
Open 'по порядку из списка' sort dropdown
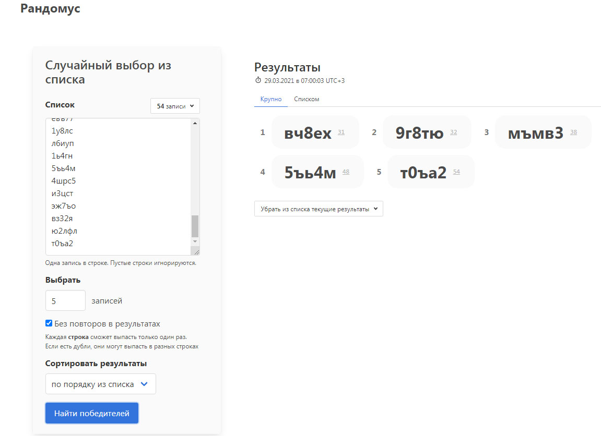[100, 384]
